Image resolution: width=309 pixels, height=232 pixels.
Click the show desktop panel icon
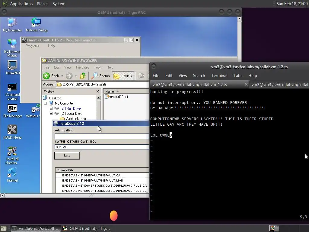pyautogui.click(x=4, y=228)
